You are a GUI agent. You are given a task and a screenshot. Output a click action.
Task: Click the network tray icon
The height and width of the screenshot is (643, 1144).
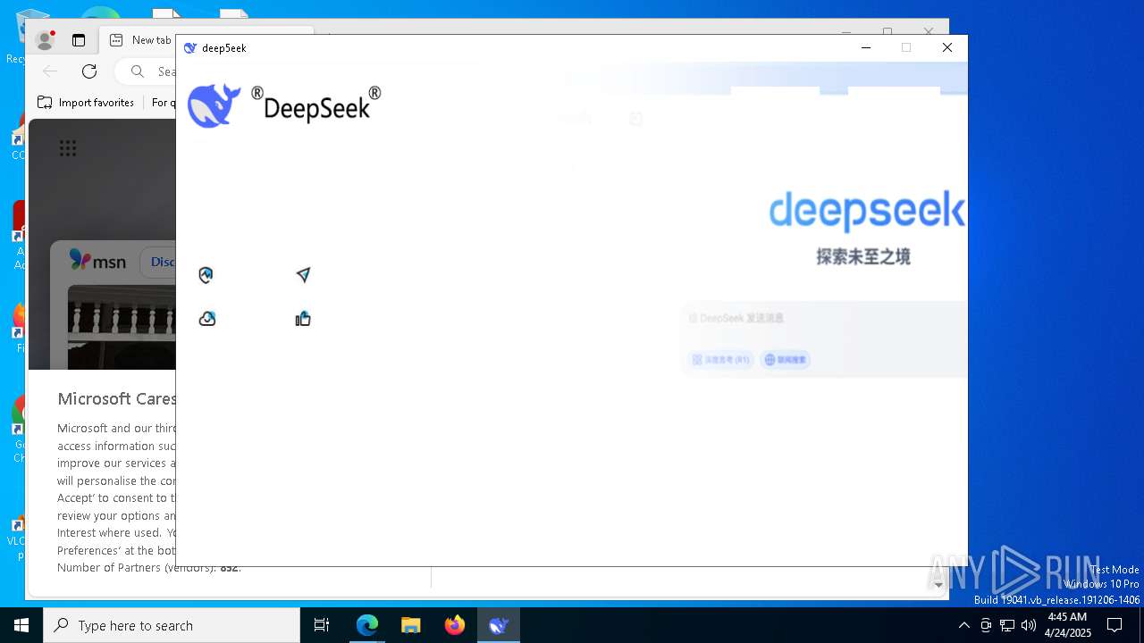tap(1007, 625)
